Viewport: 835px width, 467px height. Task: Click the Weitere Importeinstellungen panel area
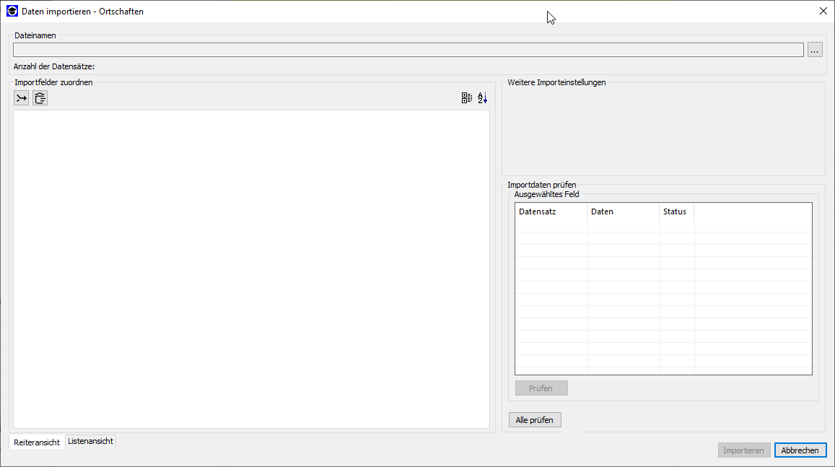[x=663, y=131]
